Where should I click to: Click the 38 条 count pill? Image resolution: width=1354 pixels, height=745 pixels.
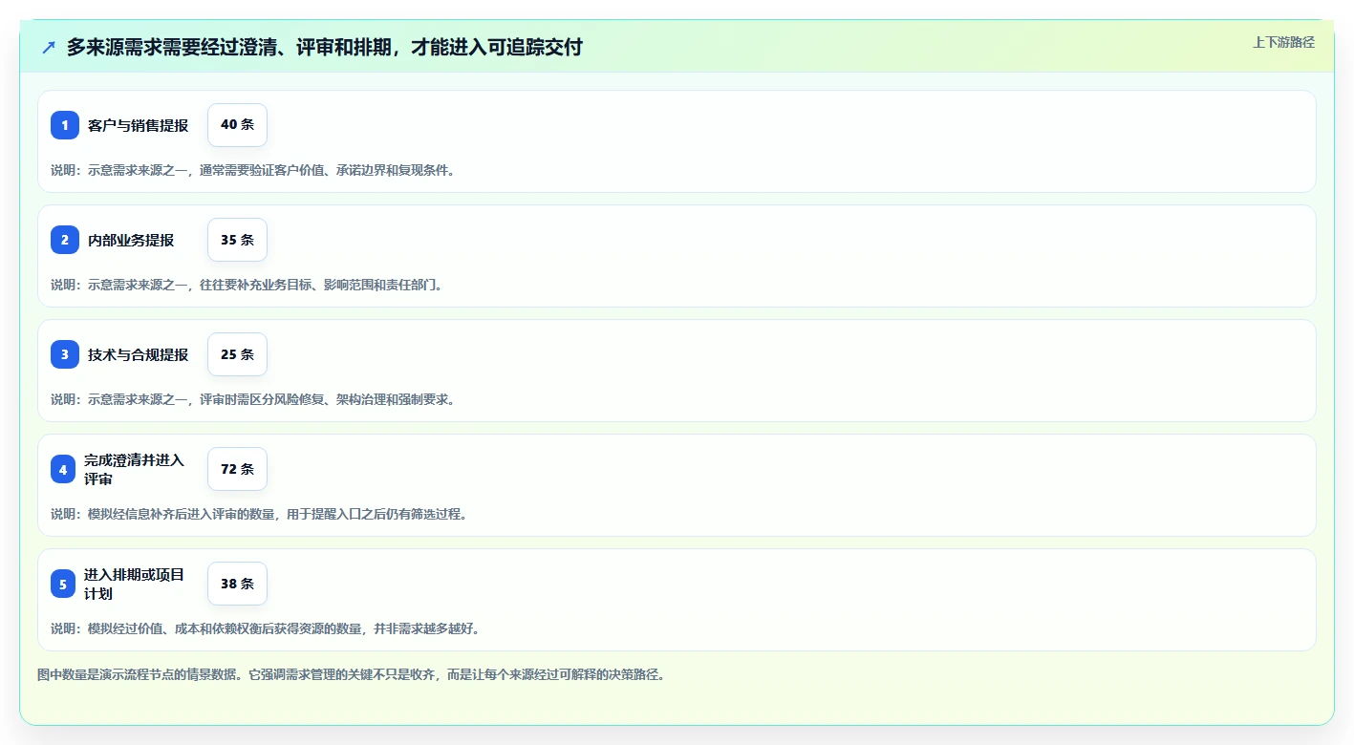237,584
